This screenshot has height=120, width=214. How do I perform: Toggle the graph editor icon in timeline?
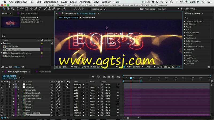click(x=119, y=77)
